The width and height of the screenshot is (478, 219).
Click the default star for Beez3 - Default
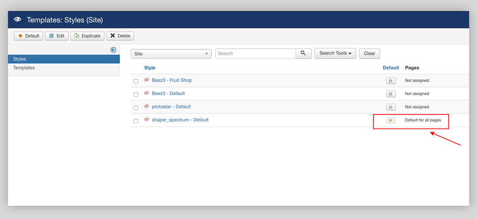(x=390, y=94)
